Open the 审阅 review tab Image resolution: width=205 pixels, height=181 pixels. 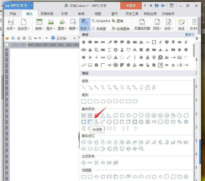[x=81, y=14]
